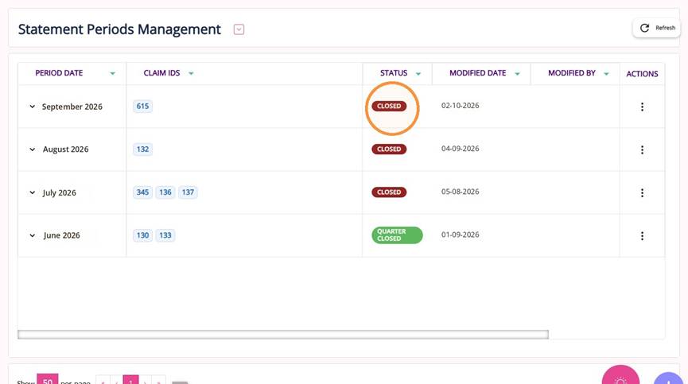Click the CLOSED status badge for August 2026
688x384 pixels.
(x=389, y=149)
